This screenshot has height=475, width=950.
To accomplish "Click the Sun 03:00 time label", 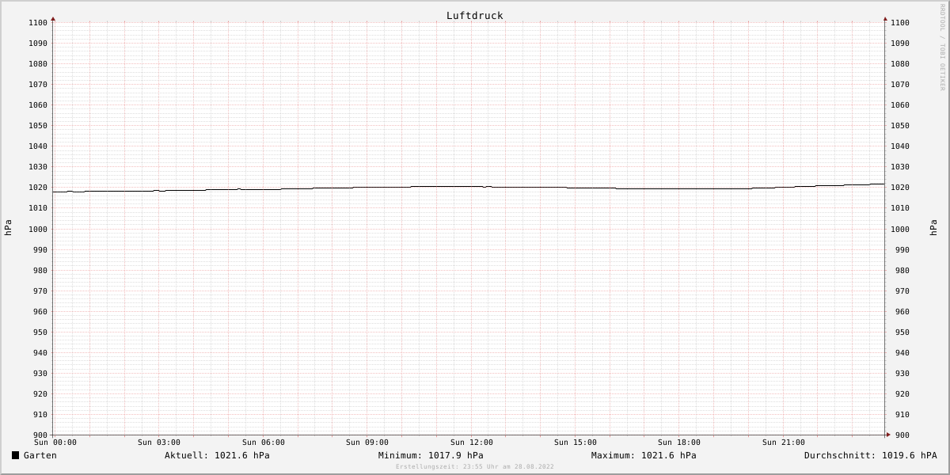I will 159,443.
